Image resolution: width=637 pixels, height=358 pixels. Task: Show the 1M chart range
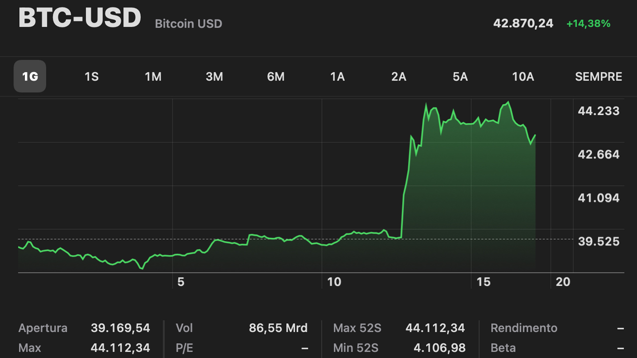click(153, 77)
